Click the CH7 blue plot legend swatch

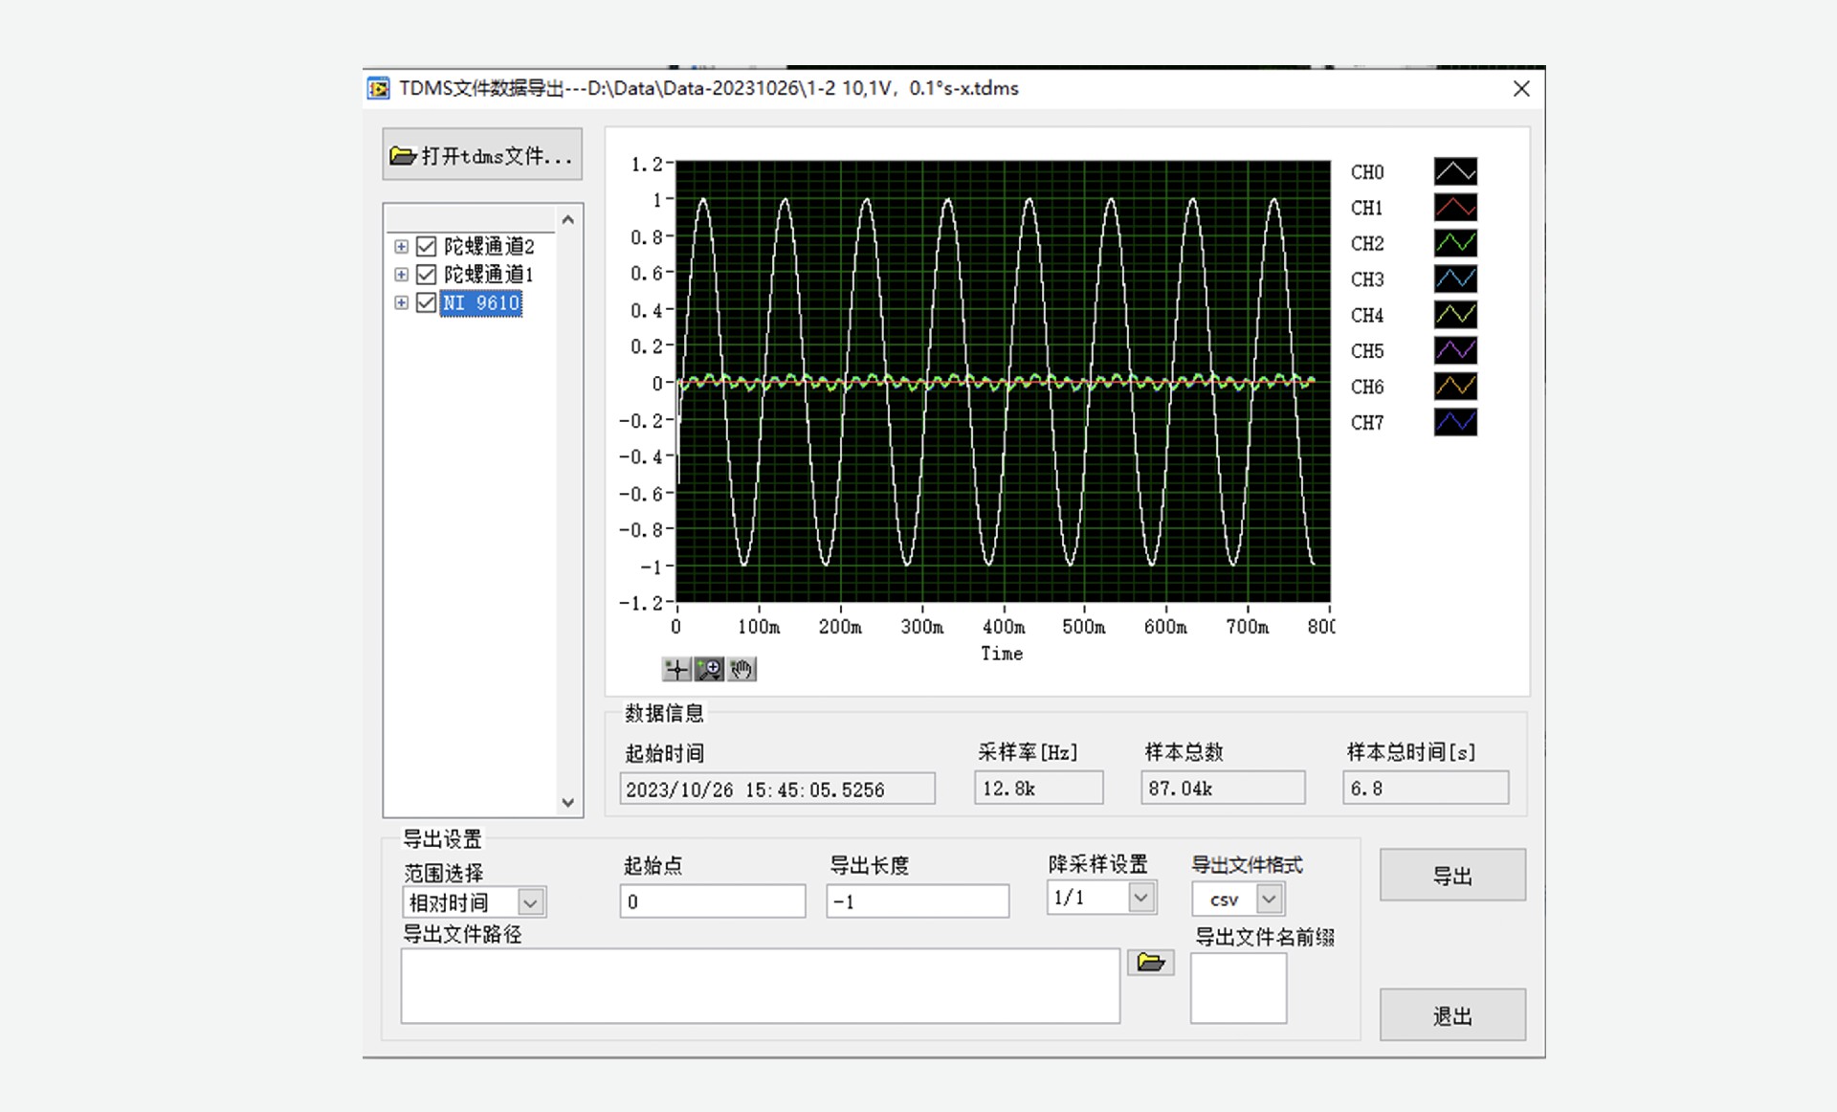1454,422
